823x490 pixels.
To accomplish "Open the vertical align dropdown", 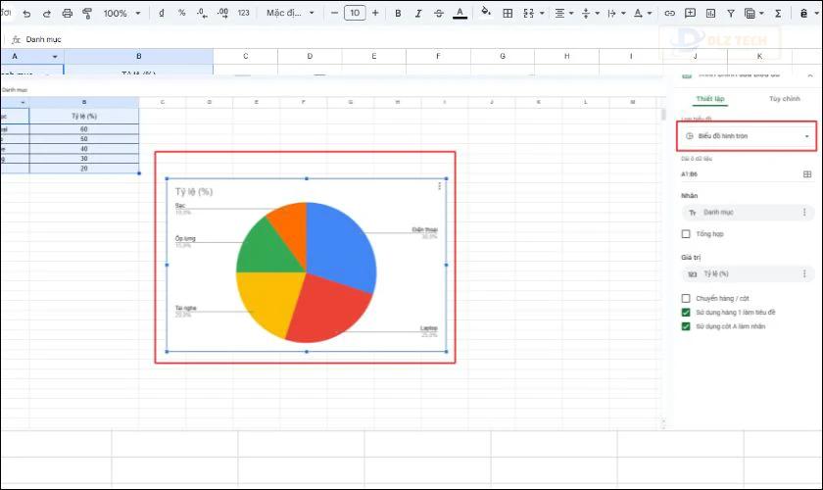I will [591, 13].
